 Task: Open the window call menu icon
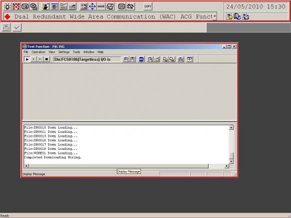pyautogui.click(x=54, y=7)
